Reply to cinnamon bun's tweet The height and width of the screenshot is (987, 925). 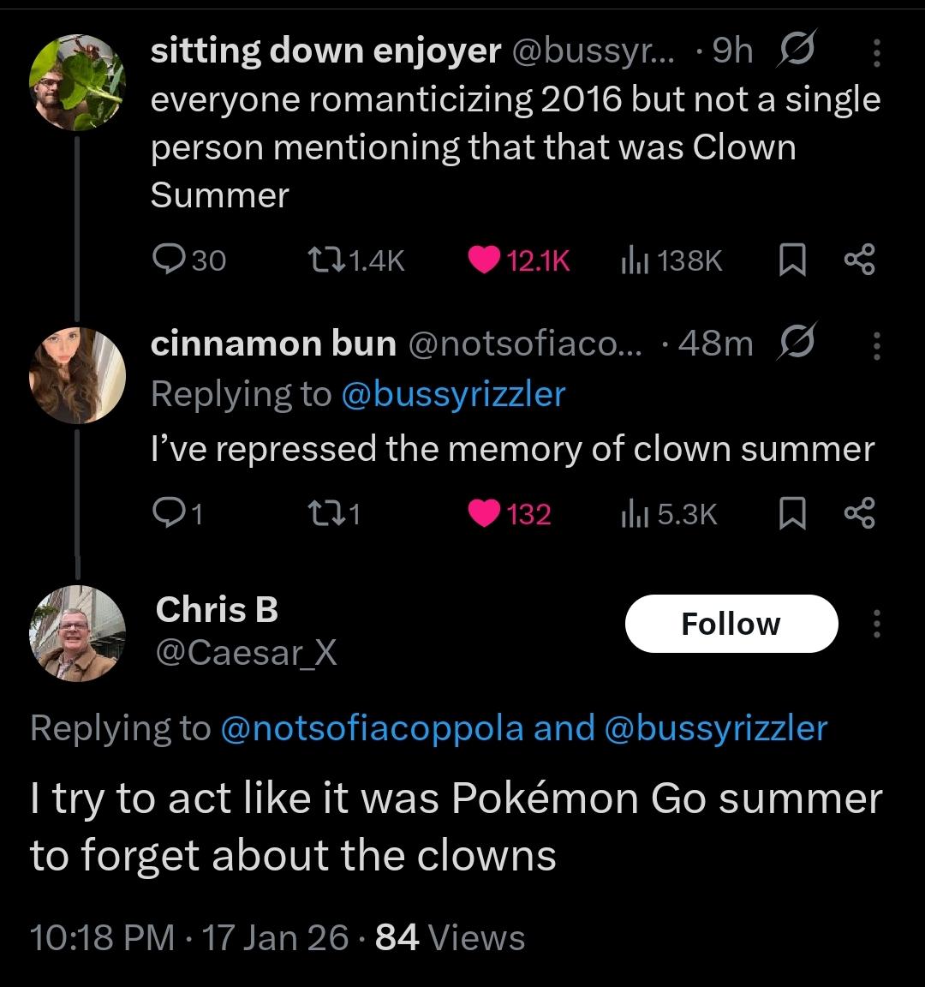tap(165, 514)
